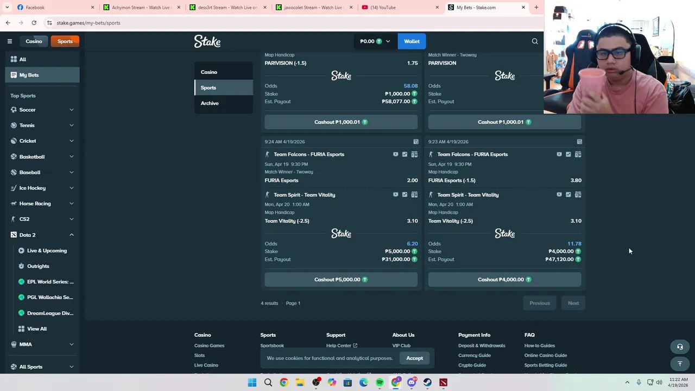The height and width of the screenshot is (391, 695).
Task: Expand the MMA category chevron
Action: tap(71, 344)
